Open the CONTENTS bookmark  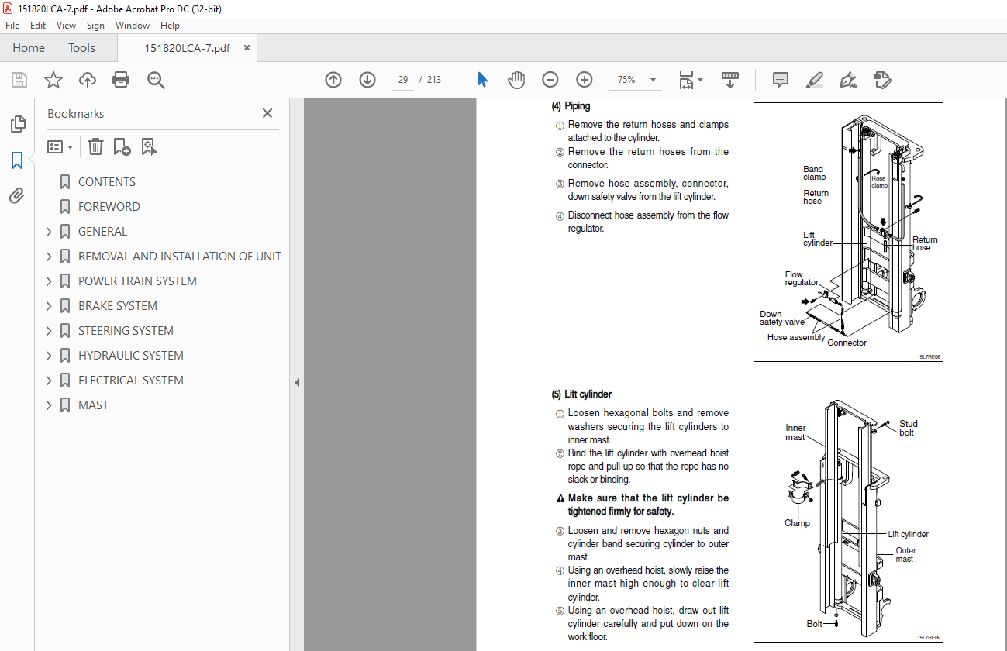point(107,182)
